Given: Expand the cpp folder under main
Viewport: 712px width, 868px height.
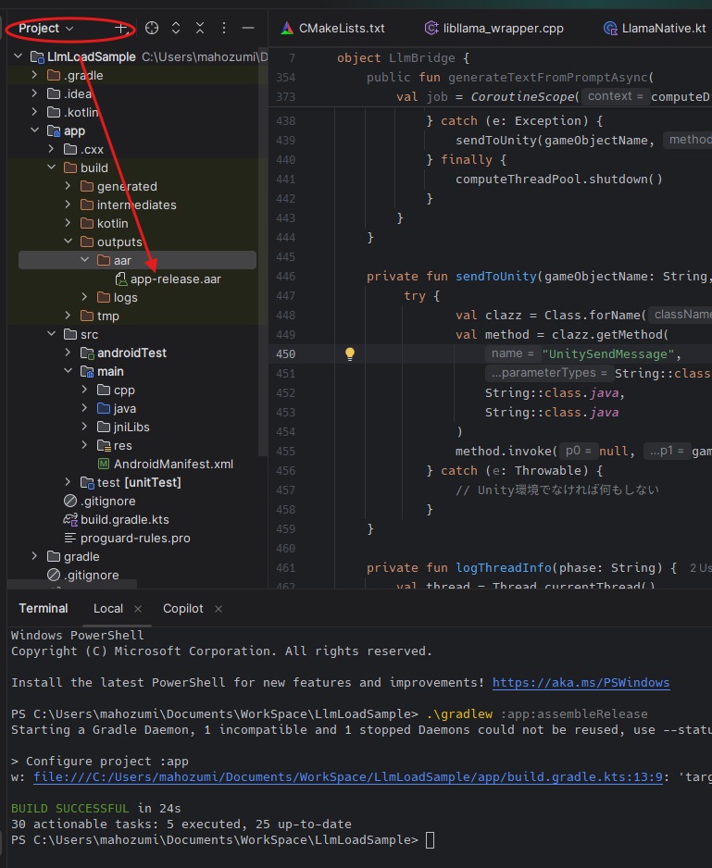Looking at the screenshot, I should coord(84,390).
